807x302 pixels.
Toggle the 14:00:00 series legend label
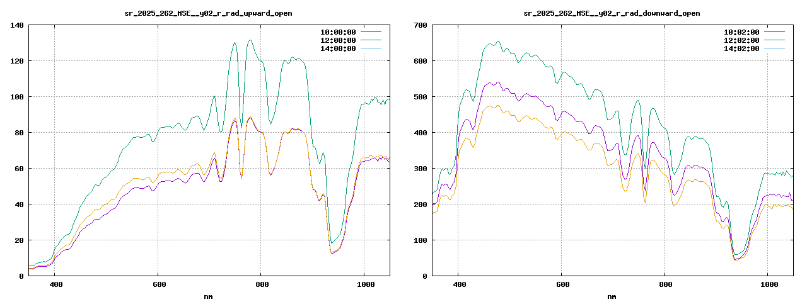click(x=338, y=48)
